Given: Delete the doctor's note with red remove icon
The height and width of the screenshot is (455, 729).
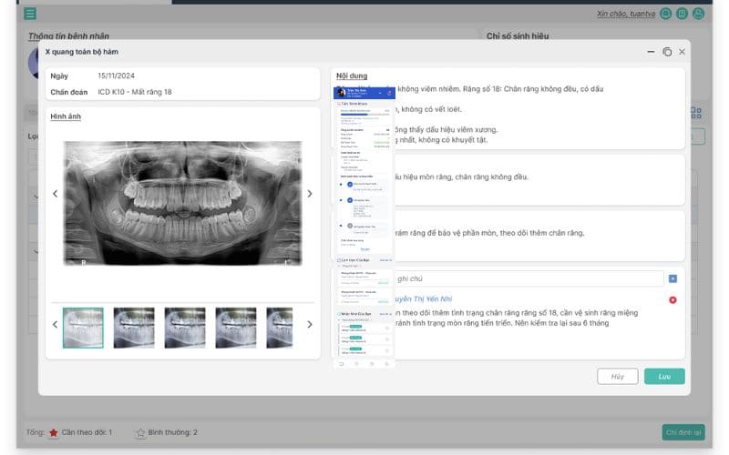Looking at the screenshot, I should 673,299.
